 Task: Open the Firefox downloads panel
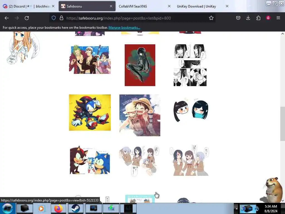point(248,18)
